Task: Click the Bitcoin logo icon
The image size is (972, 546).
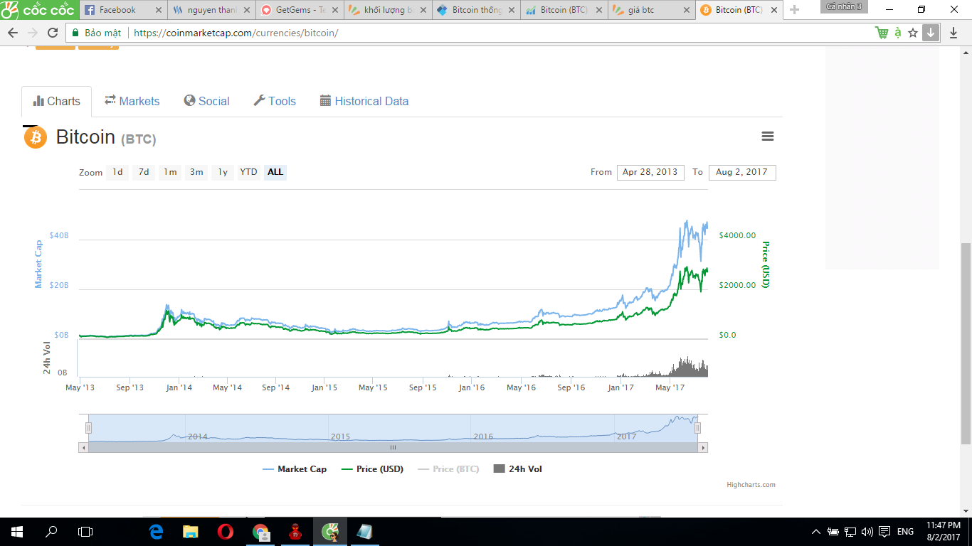Action: [36, 137]
